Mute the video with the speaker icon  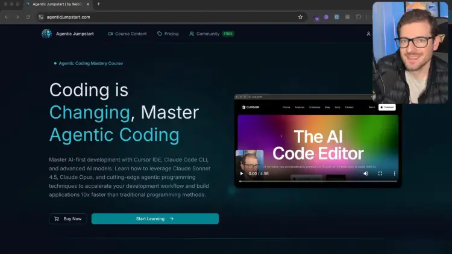tap(366, 174)
